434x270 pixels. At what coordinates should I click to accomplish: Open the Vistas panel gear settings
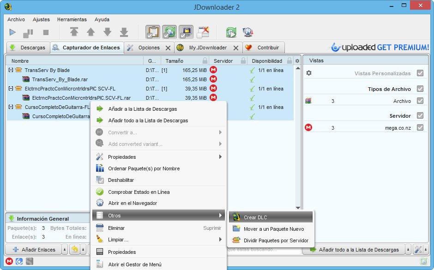(309, 73)
